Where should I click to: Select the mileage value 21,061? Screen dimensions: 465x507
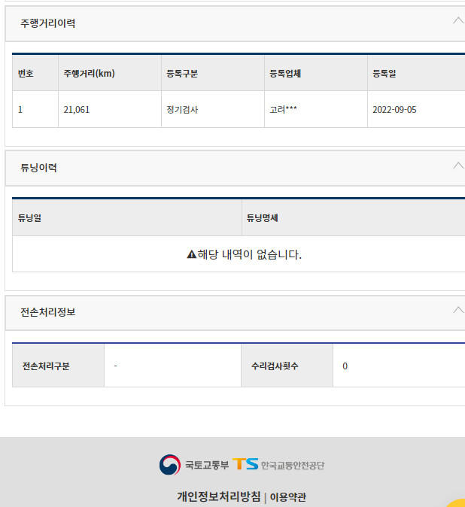pos(77,110)
